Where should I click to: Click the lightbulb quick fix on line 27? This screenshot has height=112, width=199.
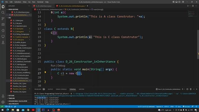coord(45,72)
